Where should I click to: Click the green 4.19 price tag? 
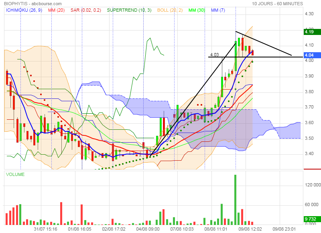(x=312, y=32)
